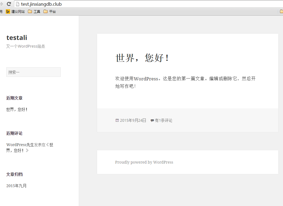Open the 平台 bookmark folder

49,11
